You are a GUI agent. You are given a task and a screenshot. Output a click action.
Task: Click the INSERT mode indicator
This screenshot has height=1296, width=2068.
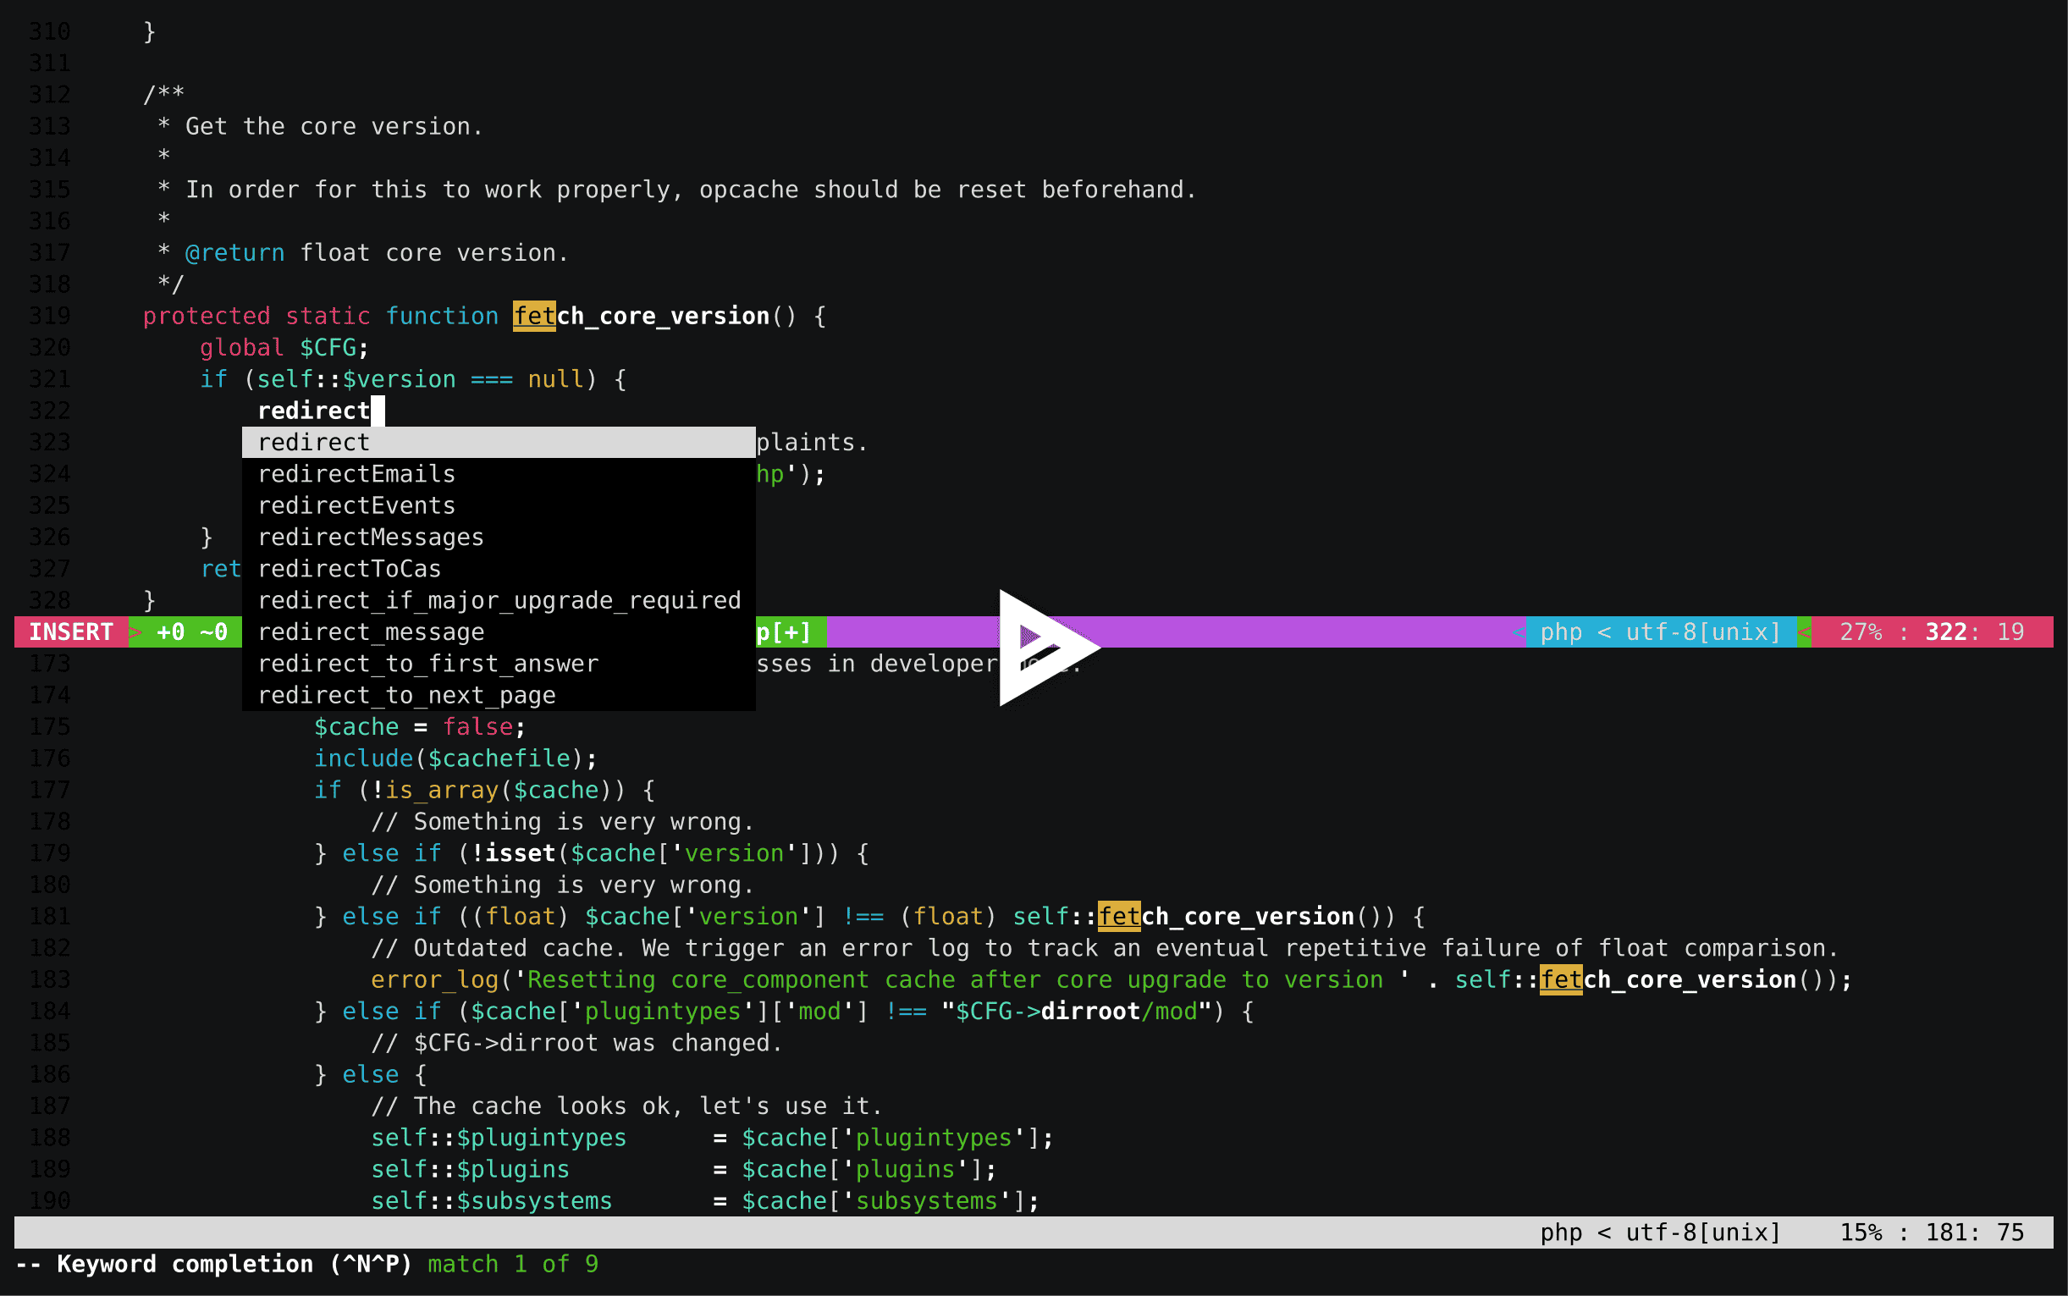[70, 631]
